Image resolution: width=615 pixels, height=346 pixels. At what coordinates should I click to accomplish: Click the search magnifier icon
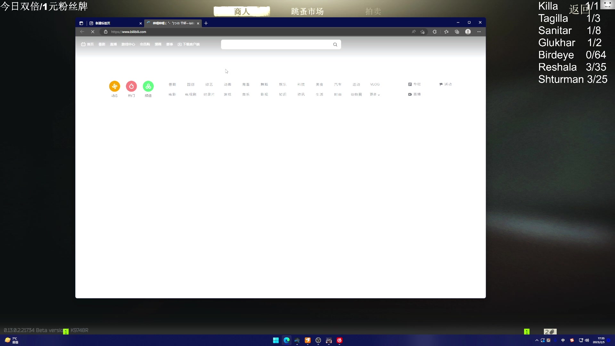[x=335, y=45]
